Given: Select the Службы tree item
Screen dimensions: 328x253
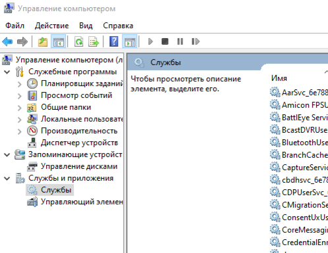Looking at the screenshot, I should coord(50,190).
